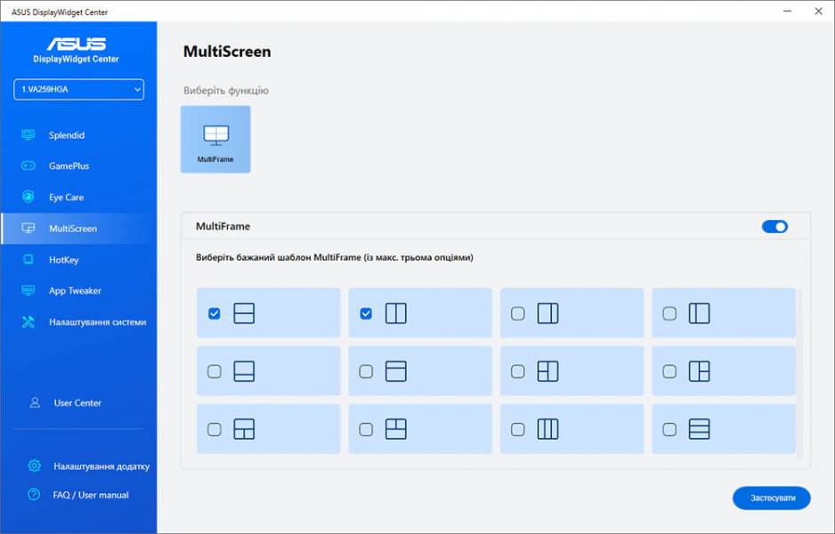Click the left-split with right column layout icon
Image resolution: width=835 pixels, height=534 pixels.
tap(547, 371)
